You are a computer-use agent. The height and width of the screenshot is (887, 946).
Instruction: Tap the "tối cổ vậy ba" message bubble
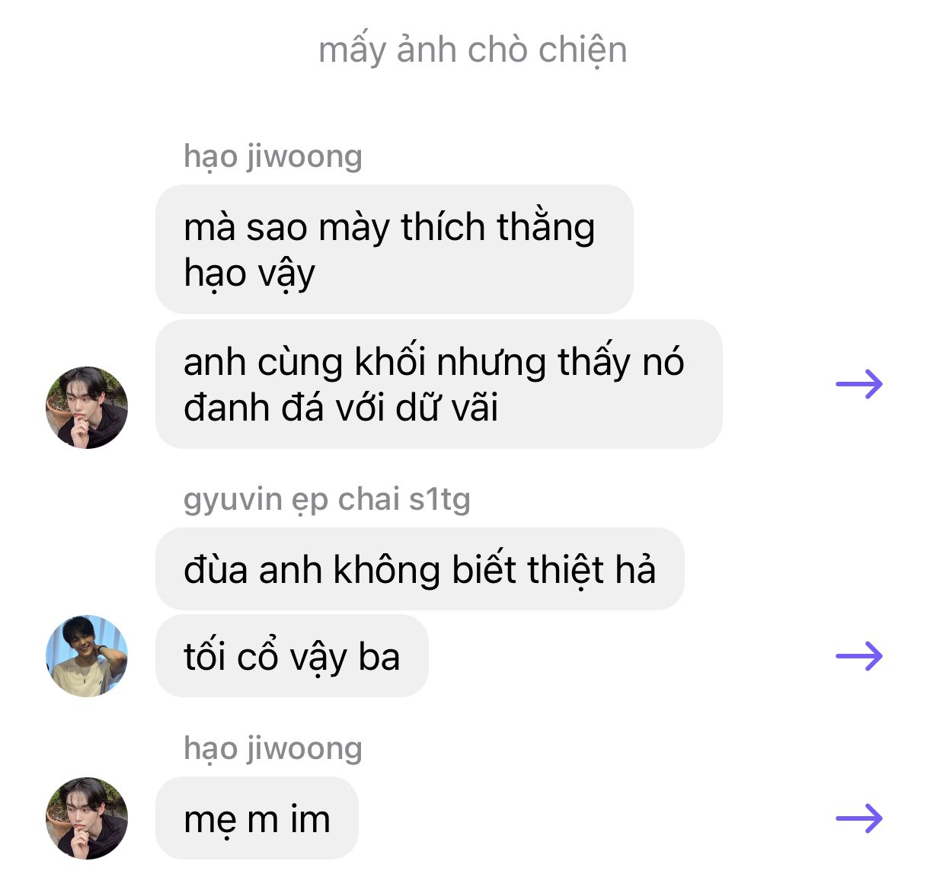tap(292, 656)
